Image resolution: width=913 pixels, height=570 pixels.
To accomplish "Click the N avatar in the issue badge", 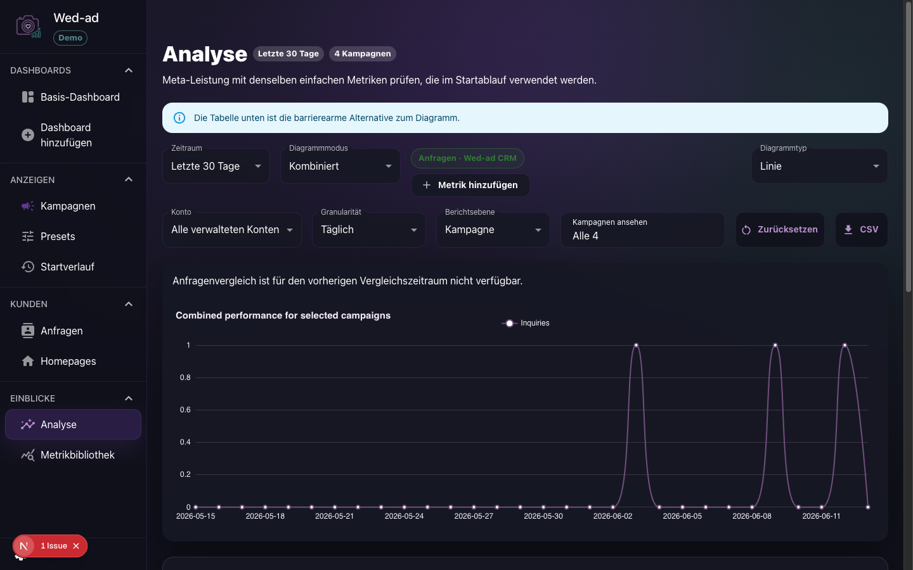I will coord(24,546).
